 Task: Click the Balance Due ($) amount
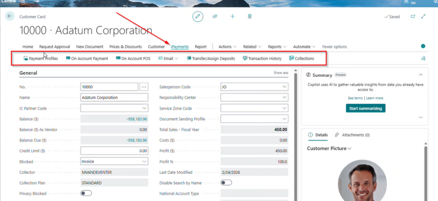tap(136, 140)
